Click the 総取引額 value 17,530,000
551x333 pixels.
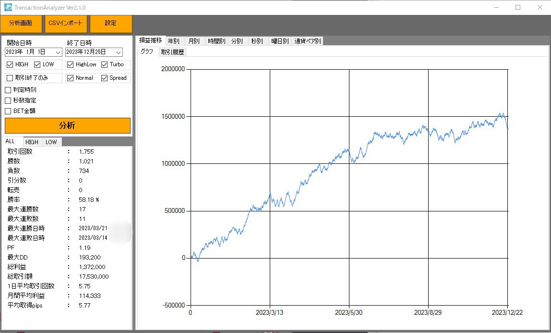point(94,277)
